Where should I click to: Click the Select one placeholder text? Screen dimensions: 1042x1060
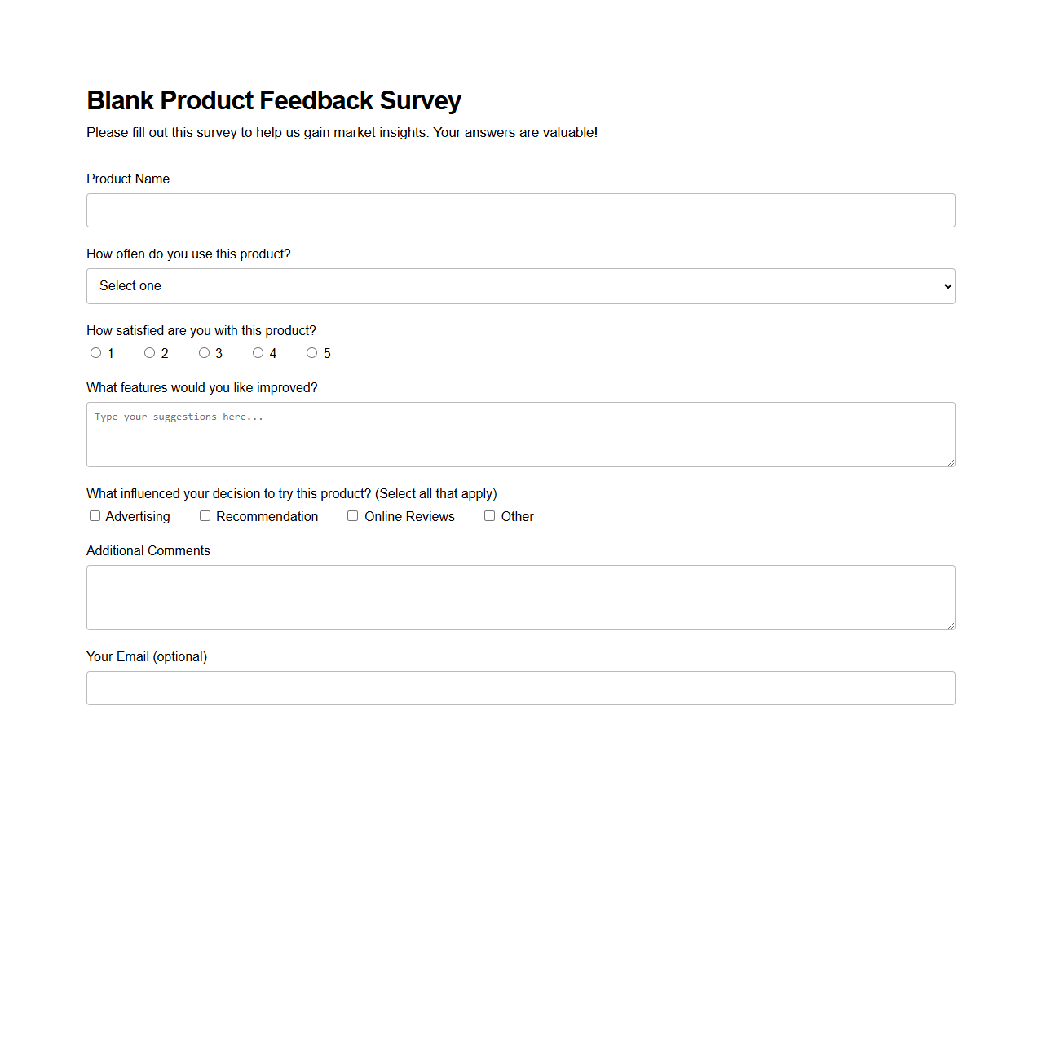click(130, 286)
